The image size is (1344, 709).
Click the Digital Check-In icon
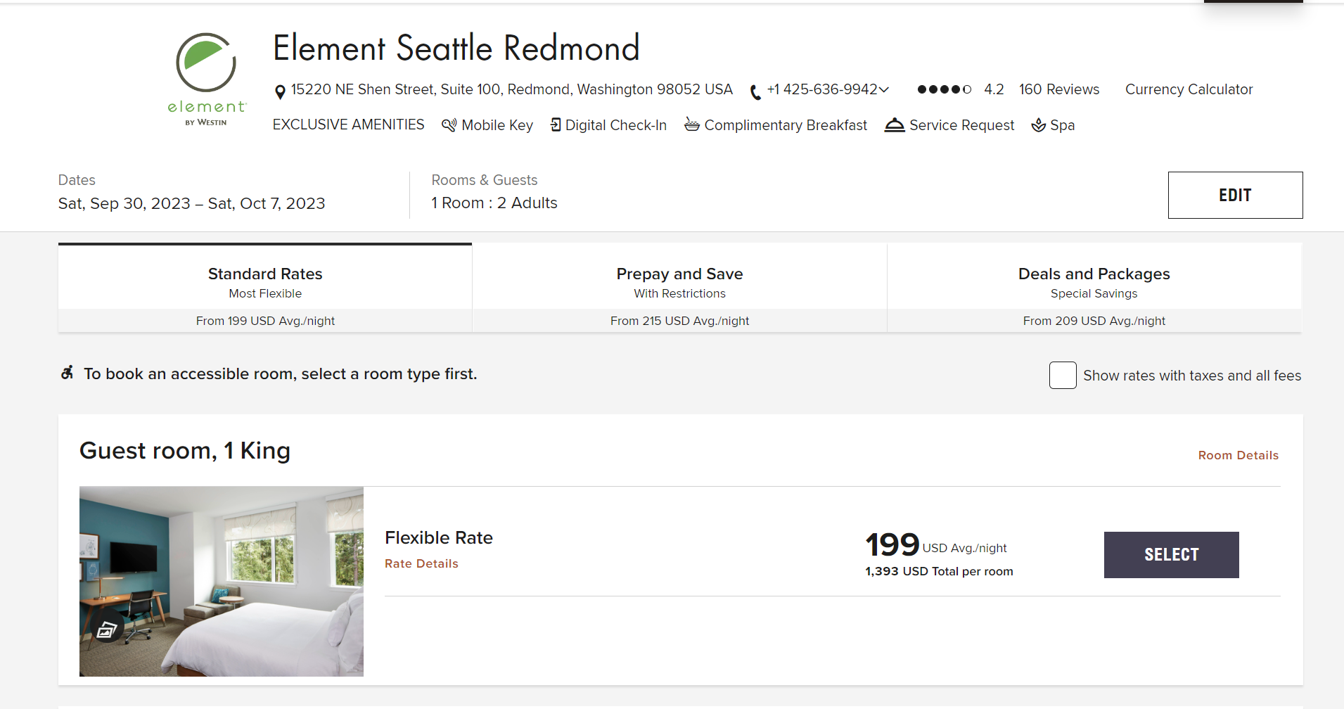click(x=556, y=125)
